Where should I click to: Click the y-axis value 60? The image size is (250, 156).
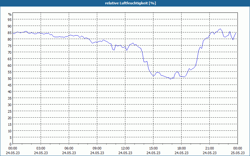click(10, 65)
